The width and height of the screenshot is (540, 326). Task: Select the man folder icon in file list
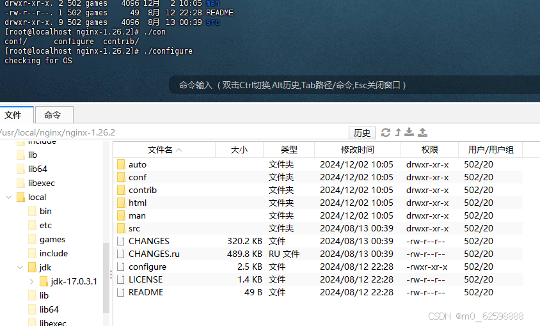121,215
